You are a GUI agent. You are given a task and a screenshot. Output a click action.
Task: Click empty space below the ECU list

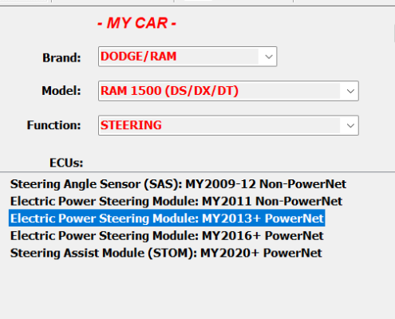197,289
